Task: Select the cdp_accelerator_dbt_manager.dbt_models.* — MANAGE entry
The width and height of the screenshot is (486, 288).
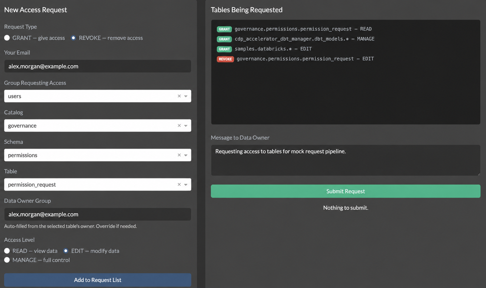Action: click(304, 39)
